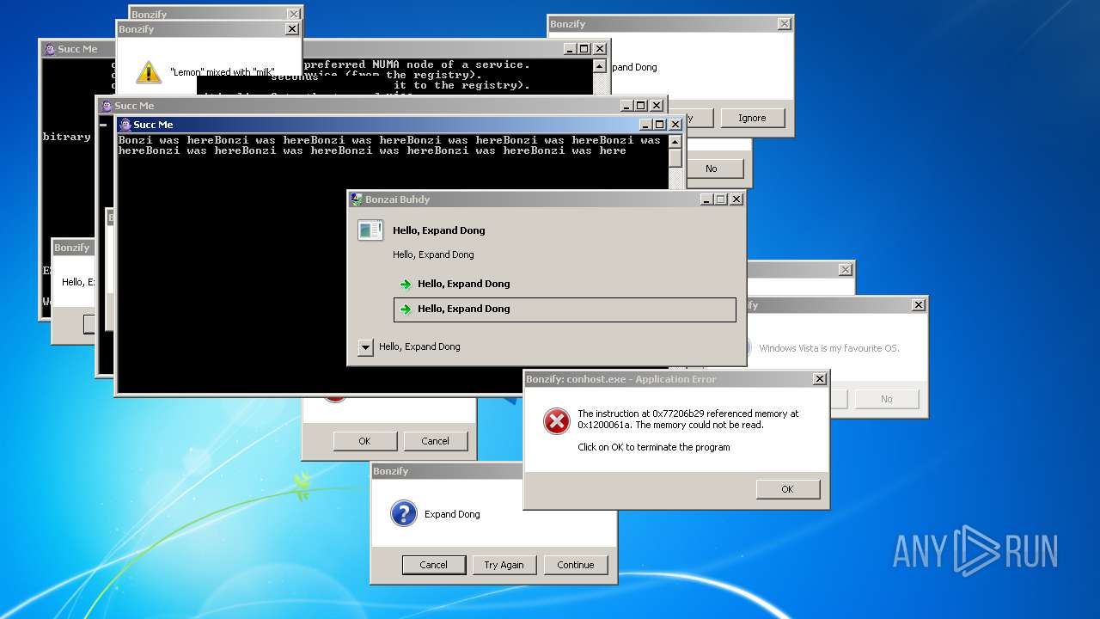
Task: Maximize the Bonzai Buhdy dialog
Action: coord(720,199)
